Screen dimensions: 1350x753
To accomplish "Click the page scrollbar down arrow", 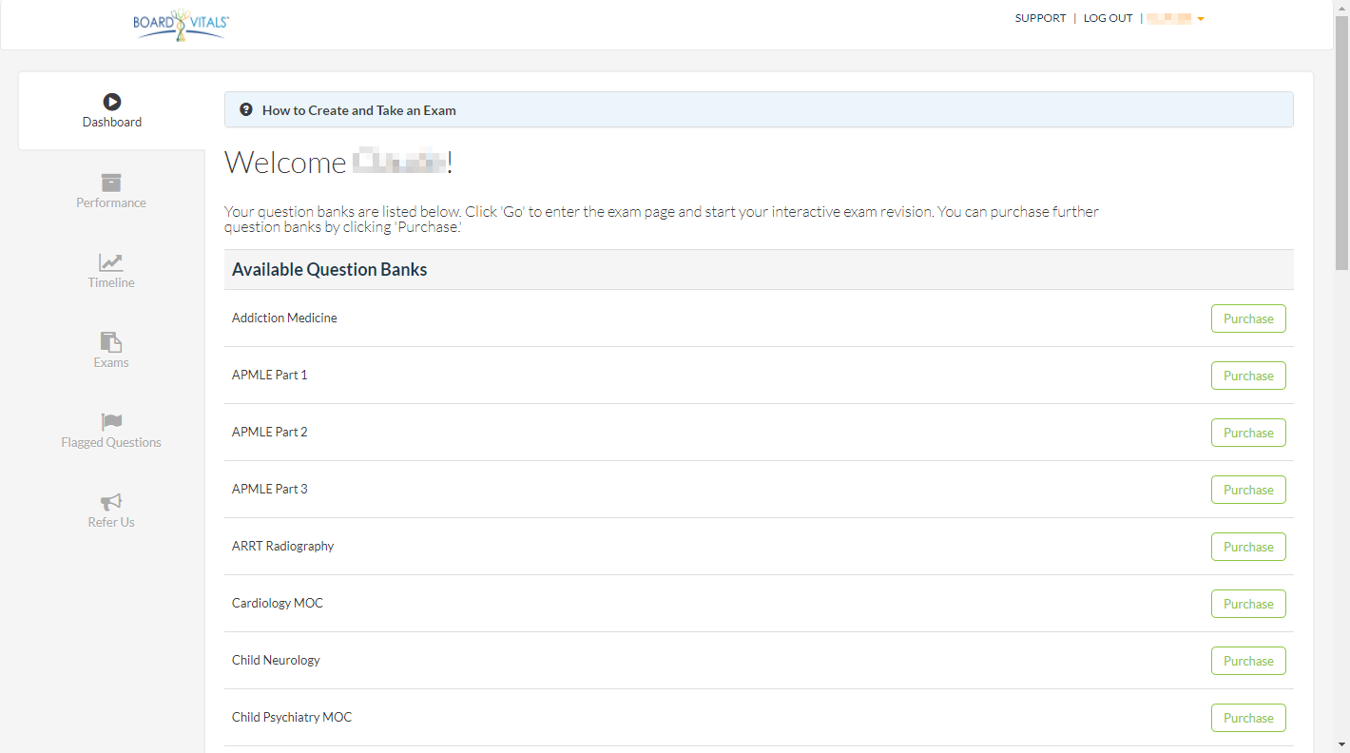I will tap(1341, 744).
